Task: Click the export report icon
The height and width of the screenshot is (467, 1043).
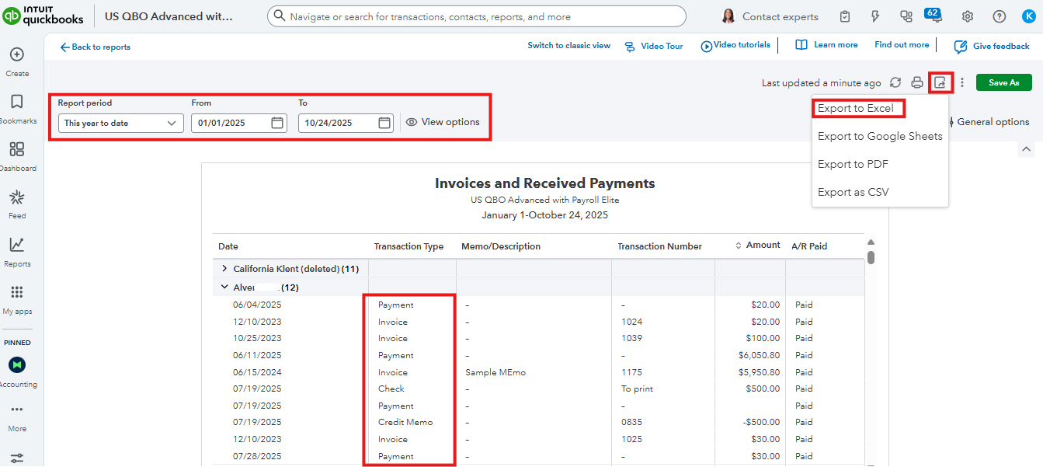Action: (940, 83)
